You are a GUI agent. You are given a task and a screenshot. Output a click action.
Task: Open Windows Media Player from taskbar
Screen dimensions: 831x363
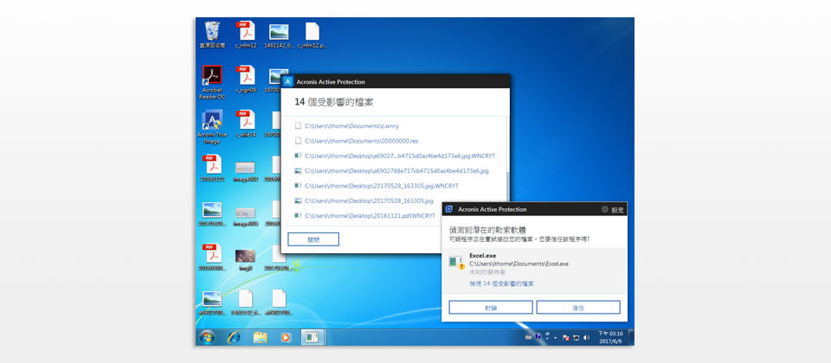[x=286, y=337]
